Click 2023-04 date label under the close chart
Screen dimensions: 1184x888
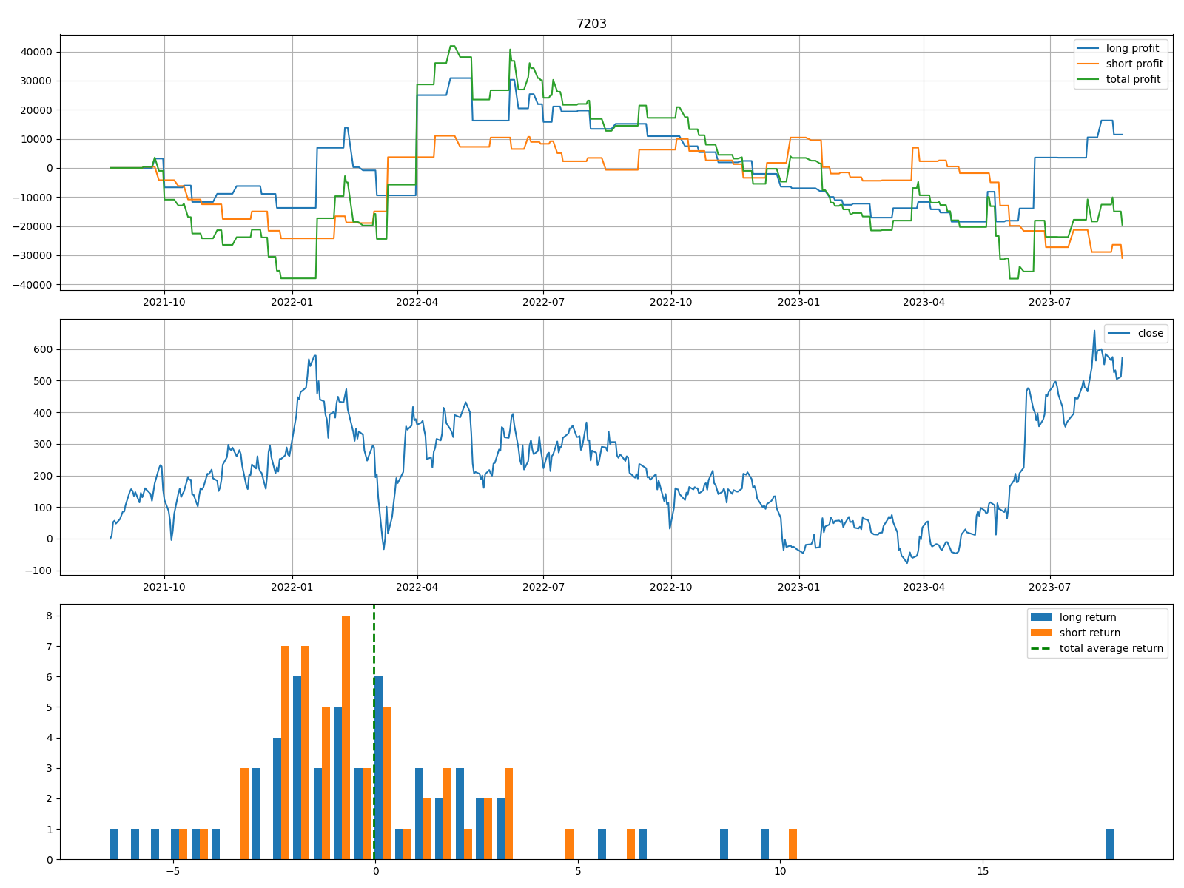(x=924, y=587)
